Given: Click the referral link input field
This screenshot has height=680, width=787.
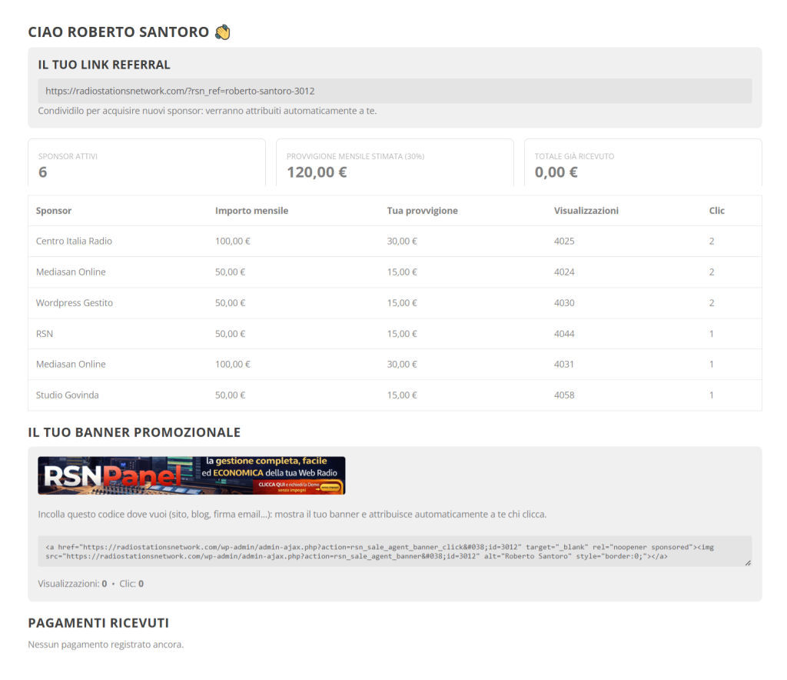Looking at the screenshot, I should (394, 91).
